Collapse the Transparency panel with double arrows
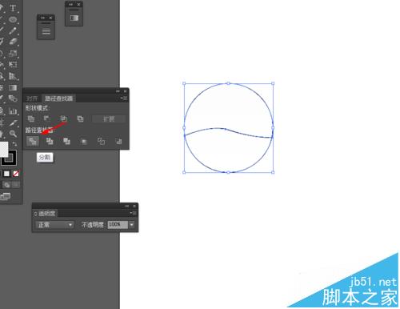Image resolution: width=400 pixels, height=309 pixels. pyautogui.click(x=127, y=206)
